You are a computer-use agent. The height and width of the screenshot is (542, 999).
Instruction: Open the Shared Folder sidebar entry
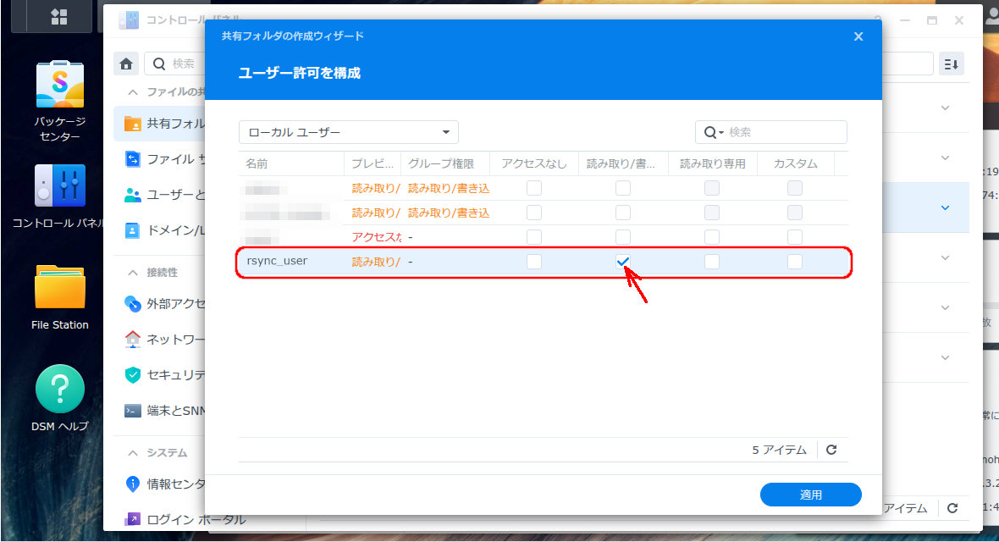point(161,123)
